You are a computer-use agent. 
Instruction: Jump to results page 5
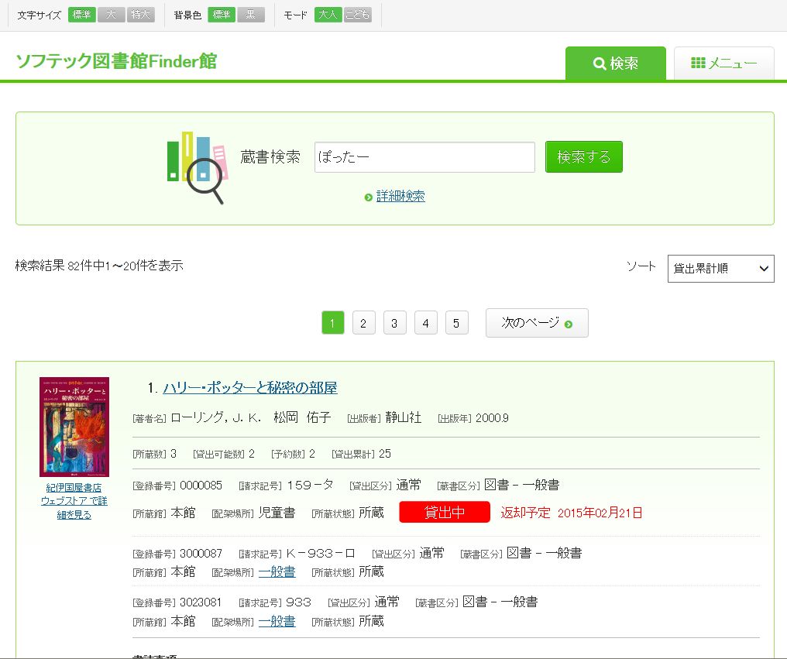coord(456,323)
